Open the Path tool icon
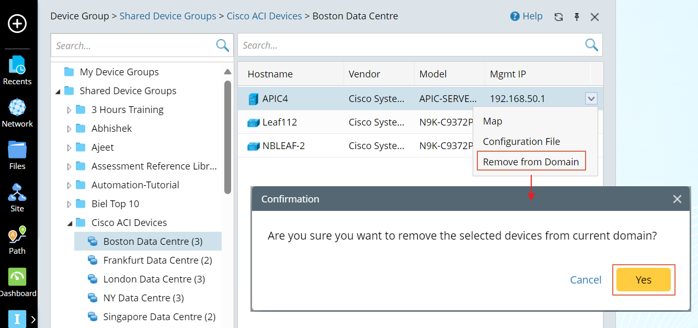 17,240
